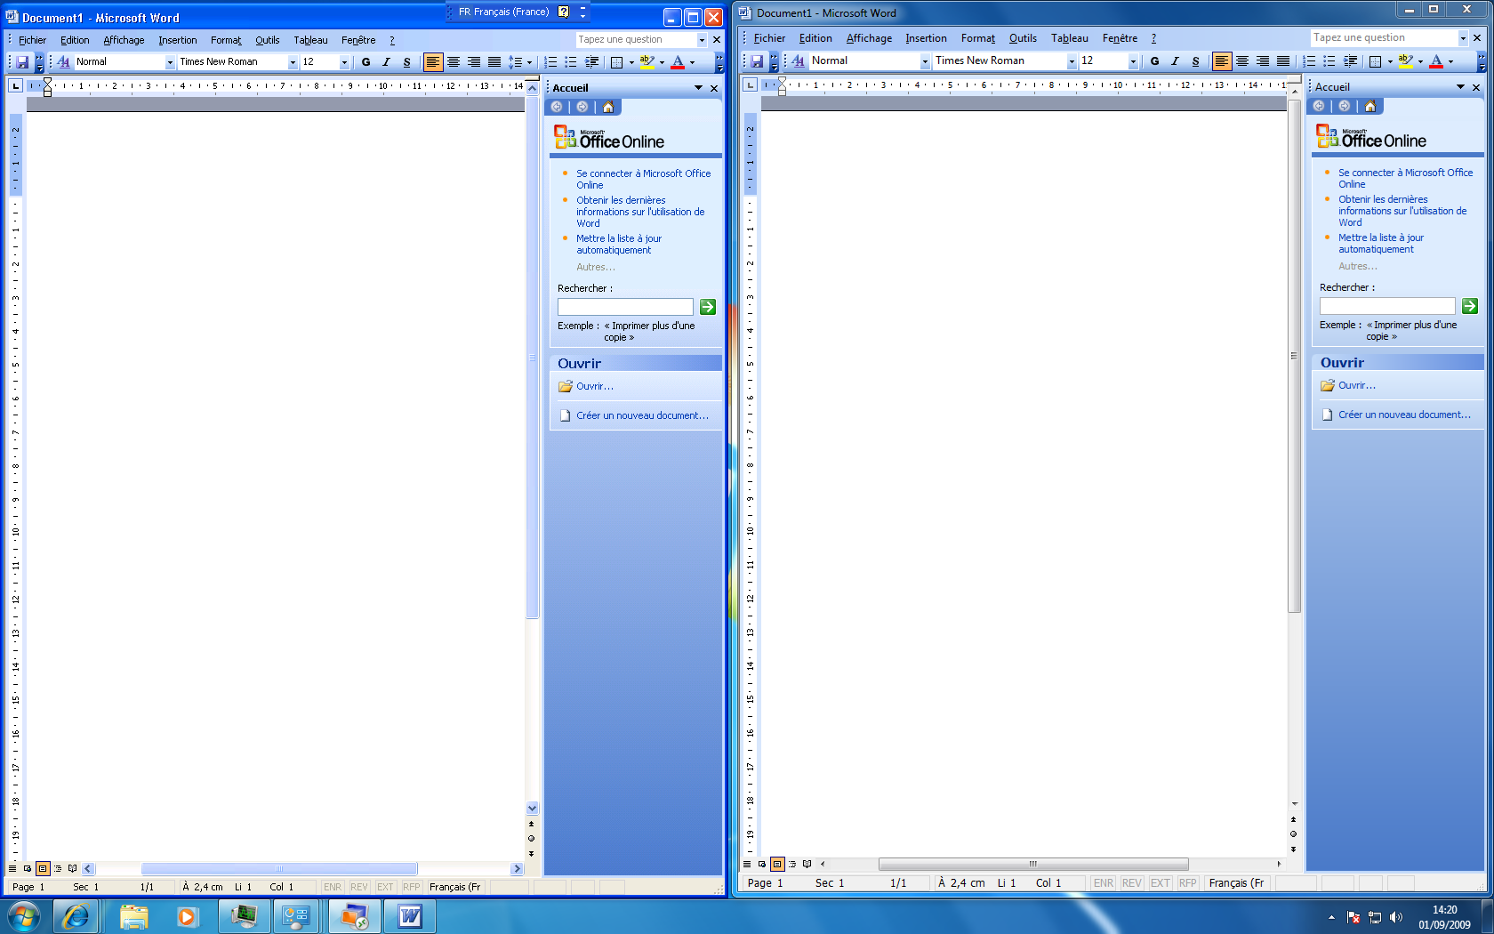Open Style dropdown in left Word window

170,62
